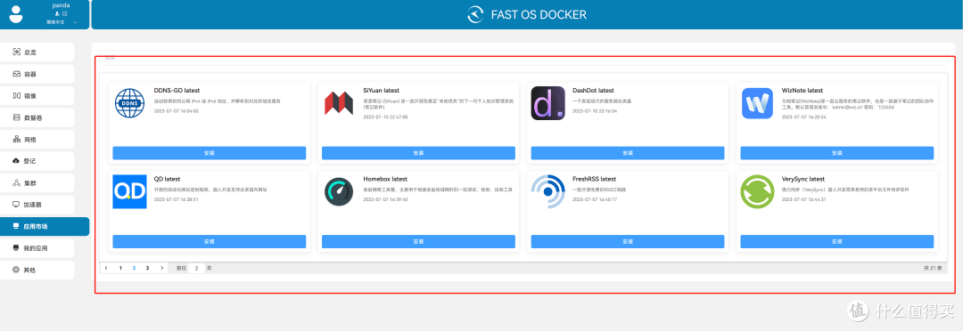The height and width of the screenshot is (331, 963).
Task: Open the 其他 other settings item
Action: (x=37, y=270)
